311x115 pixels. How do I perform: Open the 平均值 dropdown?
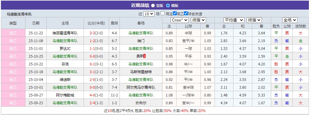[234, 20]
